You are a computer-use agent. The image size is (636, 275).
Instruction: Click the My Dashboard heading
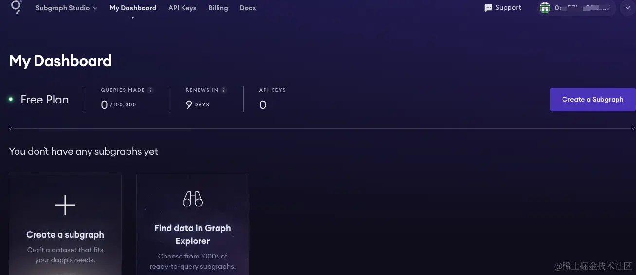60,61
